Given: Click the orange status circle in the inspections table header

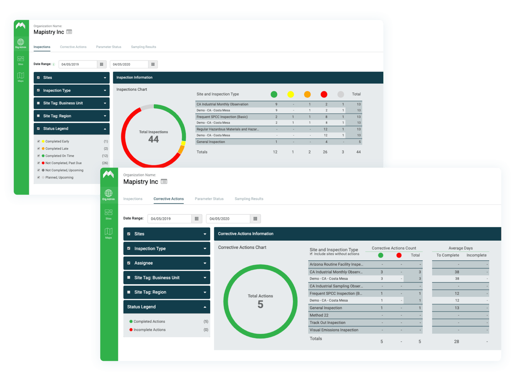Looking at the screenshot, I should tap(307, 94).
